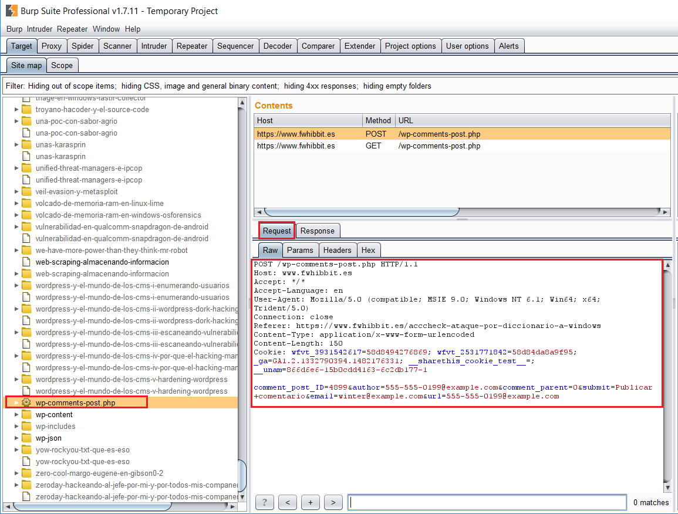Click the Method column header
The width and height of the screenshot is (678, 514).
click(x=378, y=120)
